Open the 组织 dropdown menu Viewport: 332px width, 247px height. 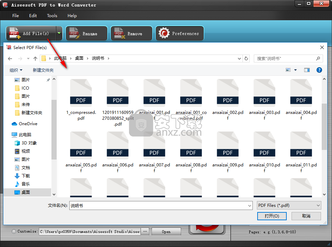[16, 70]
